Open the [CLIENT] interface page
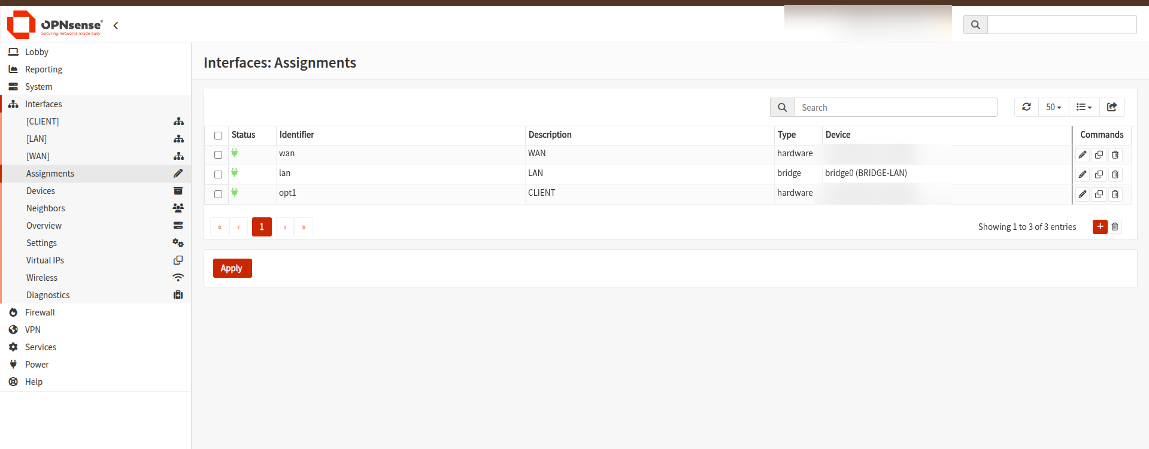Viewport: 1149px width, 449px height. pyautogui.click(x=96, y=122)
